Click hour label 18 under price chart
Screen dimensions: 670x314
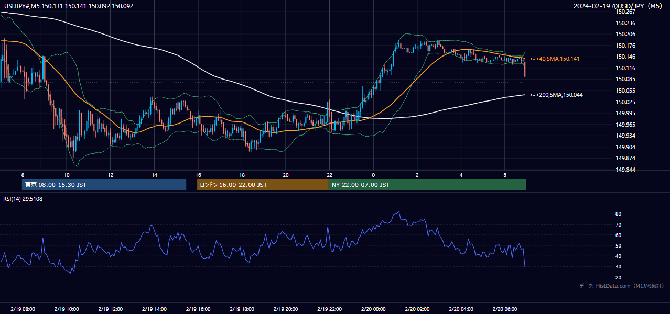point(242,175)
